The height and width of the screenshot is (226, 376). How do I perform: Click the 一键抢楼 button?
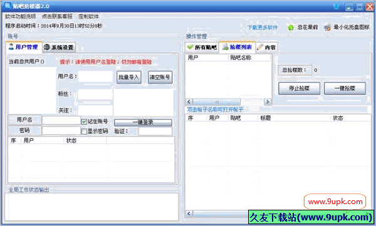[x=345, y=88]
